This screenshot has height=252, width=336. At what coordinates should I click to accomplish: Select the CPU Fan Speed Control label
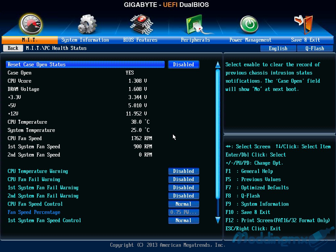pos(35,204)
